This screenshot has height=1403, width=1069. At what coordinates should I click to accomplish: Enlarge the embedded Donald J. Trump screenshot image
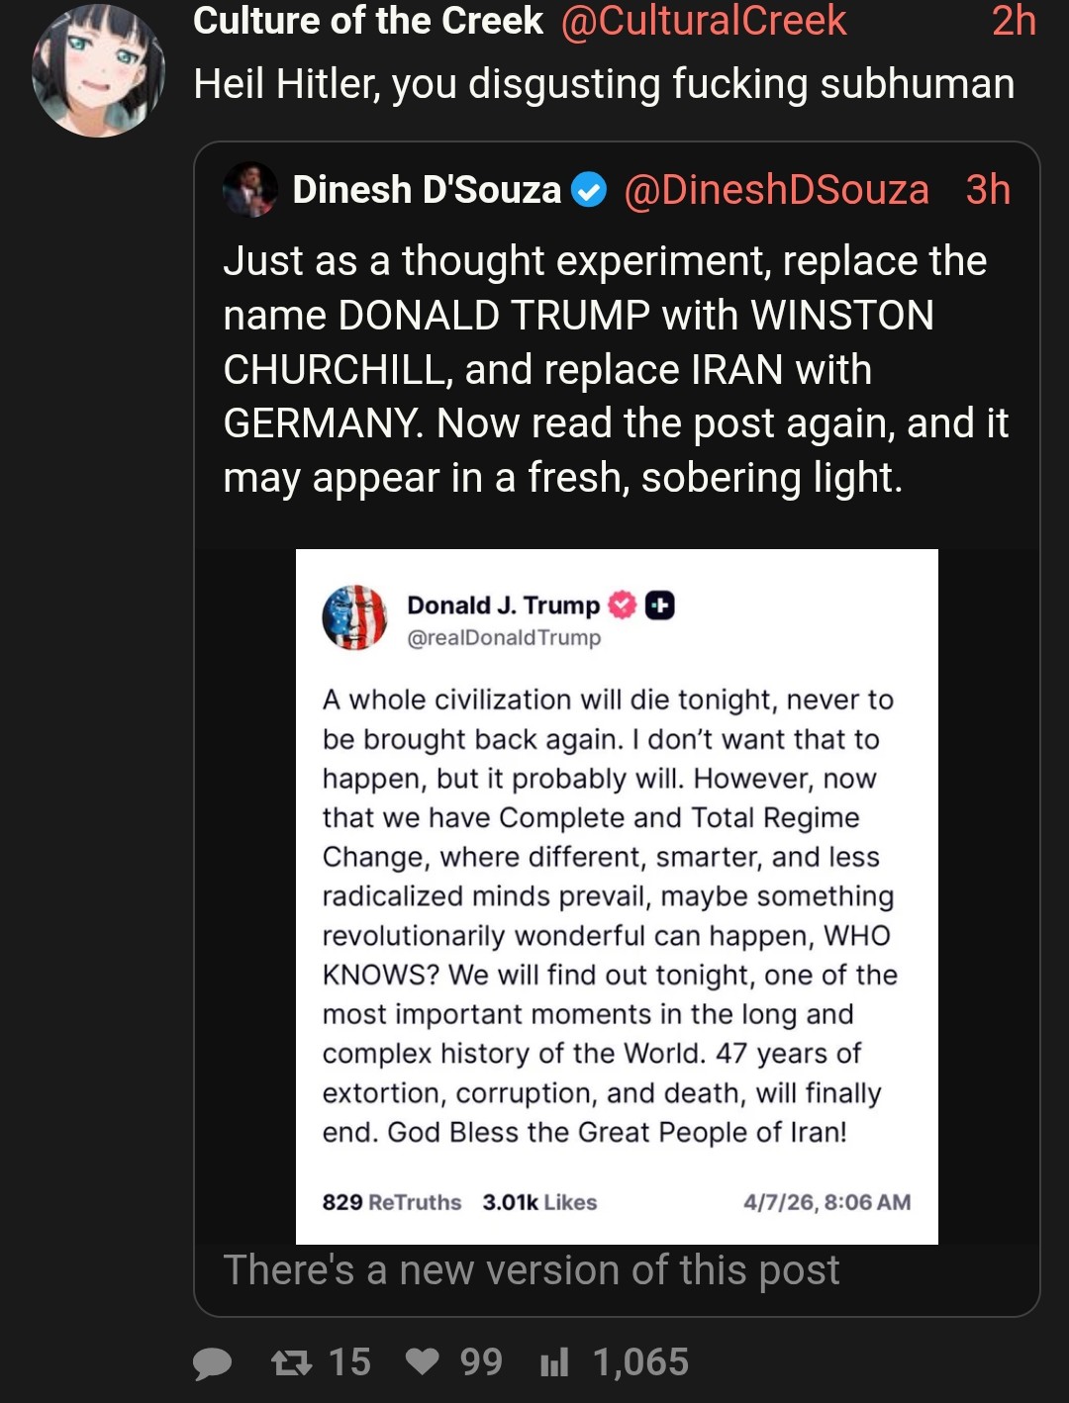point(617,895)
